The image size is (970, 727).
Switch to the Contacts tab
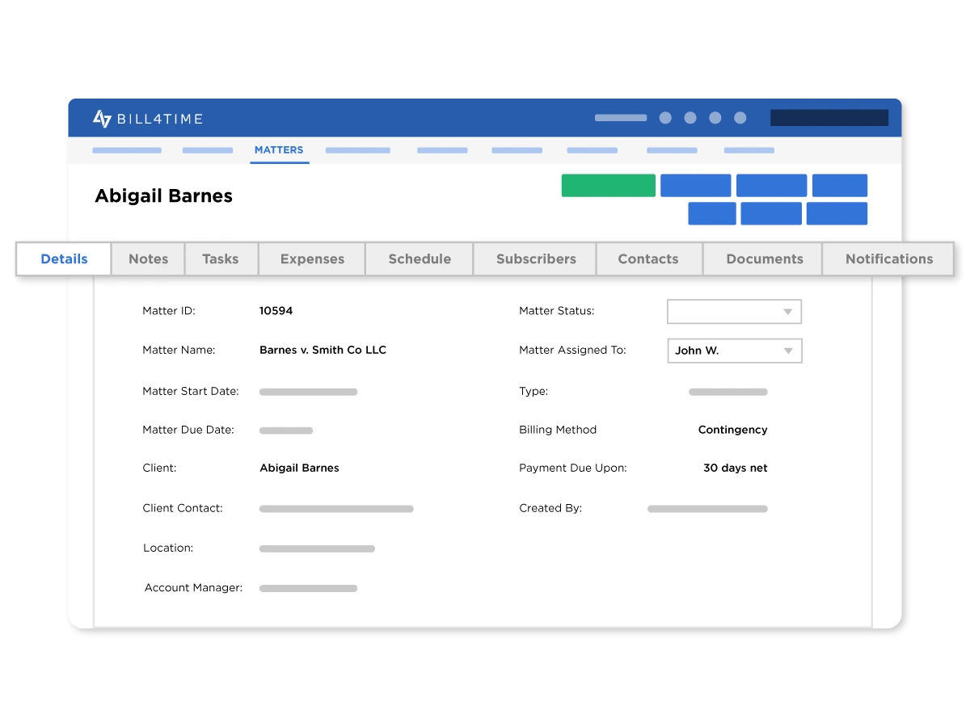point(648,259)
